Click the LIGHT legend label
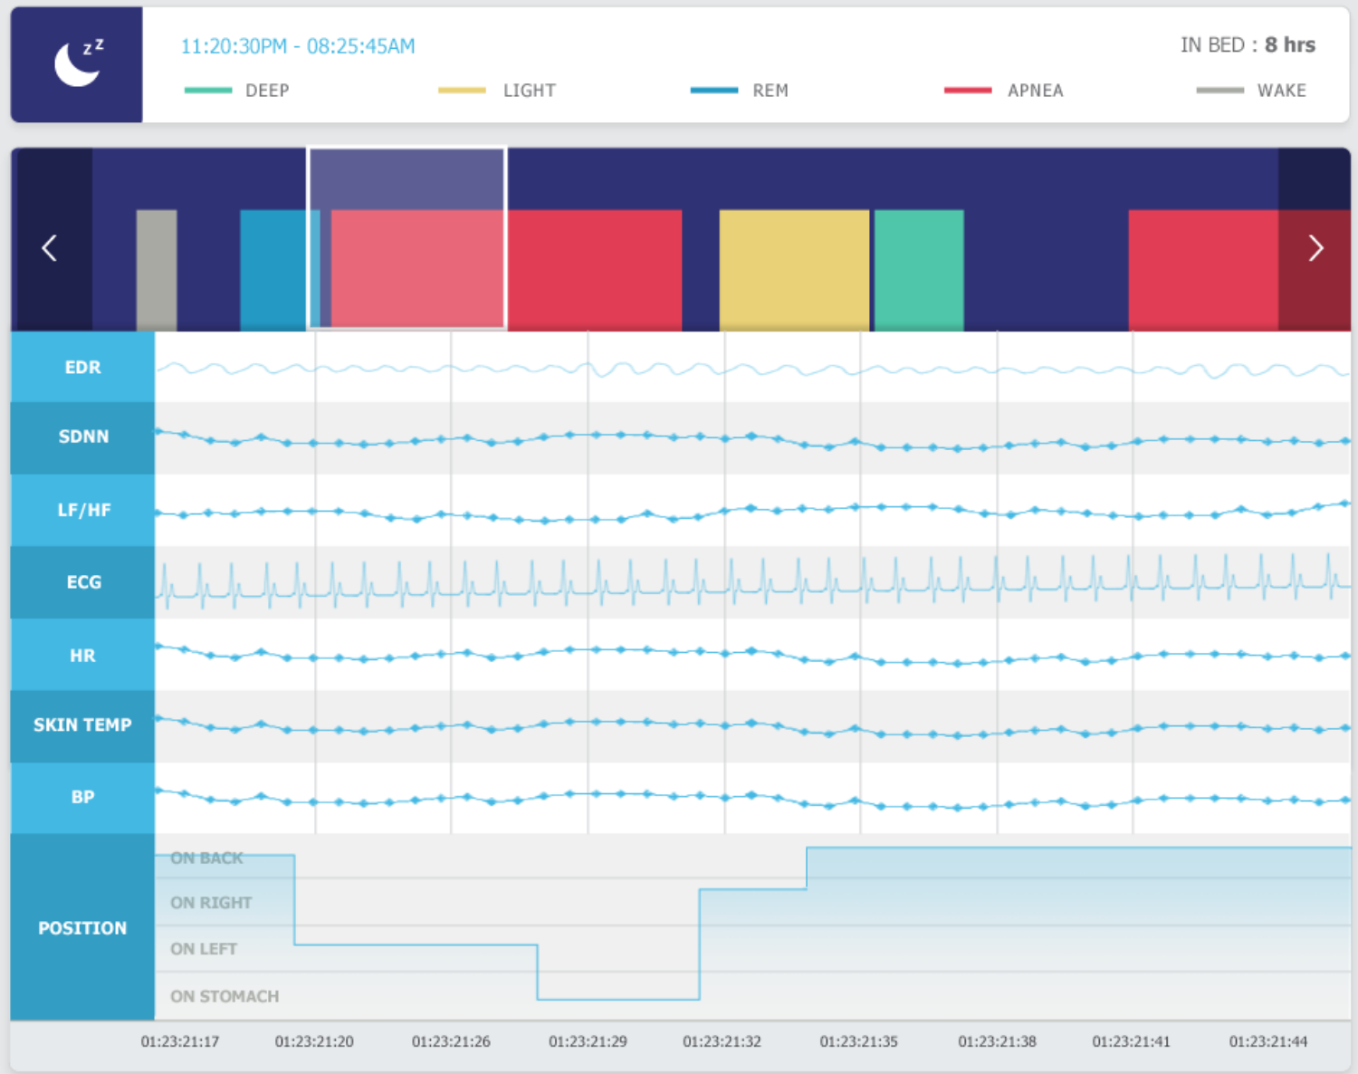This screenshot has height=1074, width=1358. [x=530, y=91]
